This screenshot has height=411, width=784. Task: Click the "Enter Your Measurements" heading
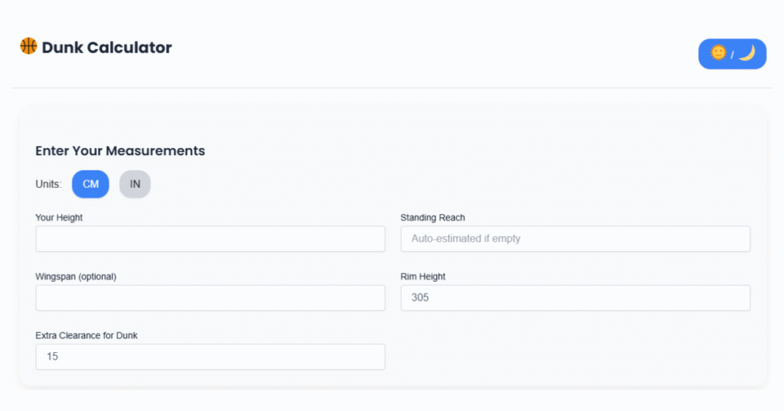tap(120, 150)
